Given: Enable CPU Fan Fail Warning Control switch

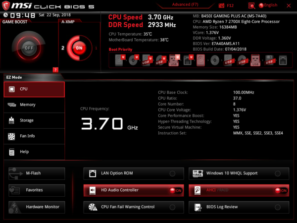Looking at the screenshot, I should [x=172, y=207].
